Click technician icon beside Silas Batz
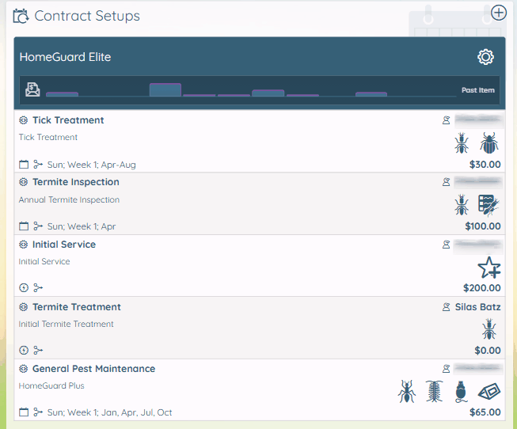The height and width of the screenshot is (429, 517). point(446,307)
